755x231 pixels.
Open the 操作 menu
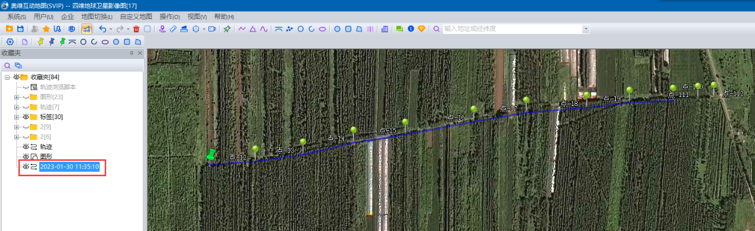click(169, 17)
